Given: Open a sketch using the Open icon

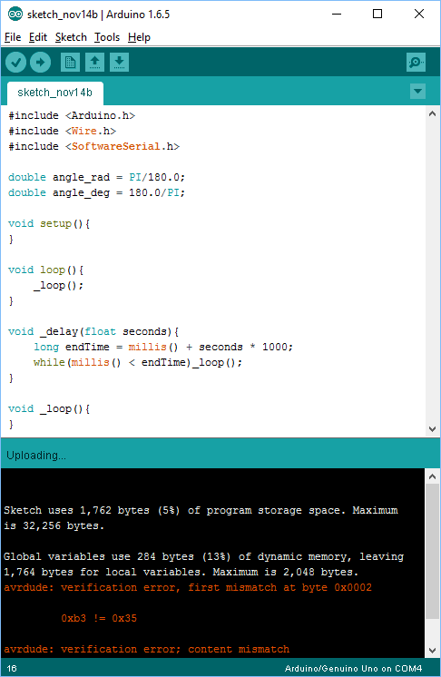Looking at the screenshot, I should 94,63.
